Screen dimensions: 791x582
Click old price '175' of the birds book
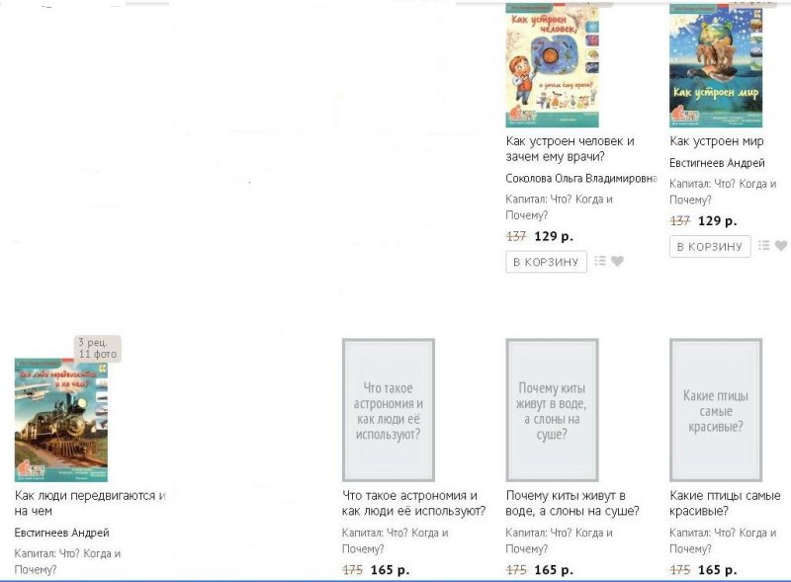click(680, 570)
